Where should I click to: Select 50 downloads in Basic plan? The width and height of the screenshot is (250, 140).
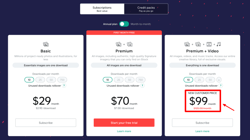(x=51, y=80)
